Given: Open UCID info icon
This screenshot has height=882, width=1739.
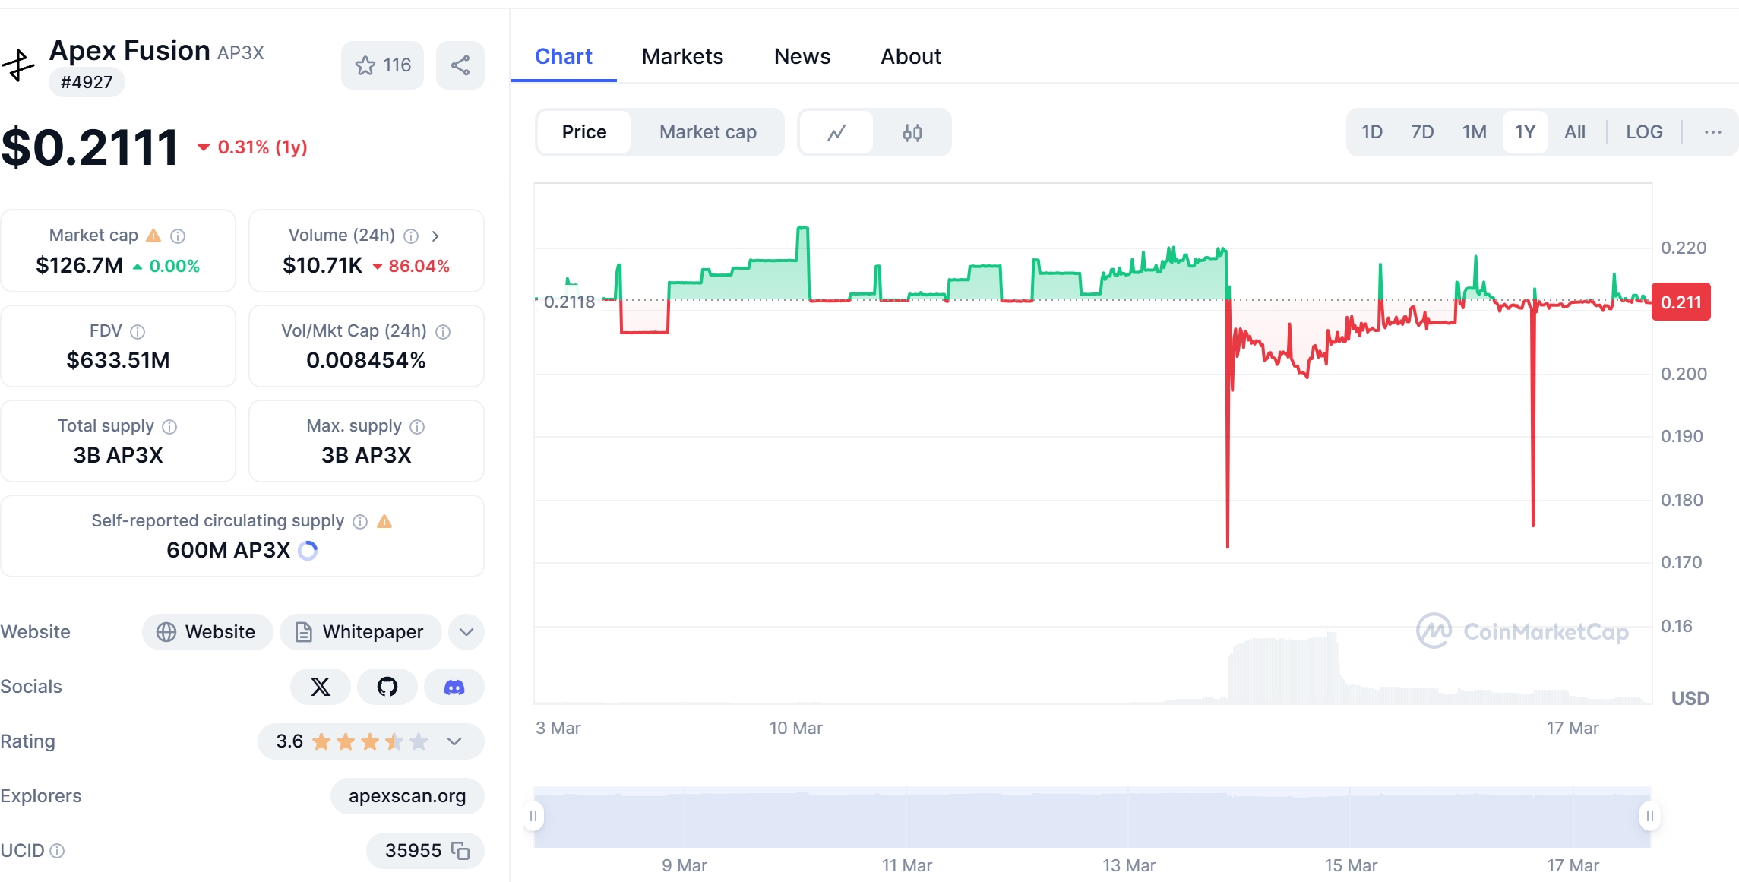Looking at the screenshot, I should (x=57, y=851).
